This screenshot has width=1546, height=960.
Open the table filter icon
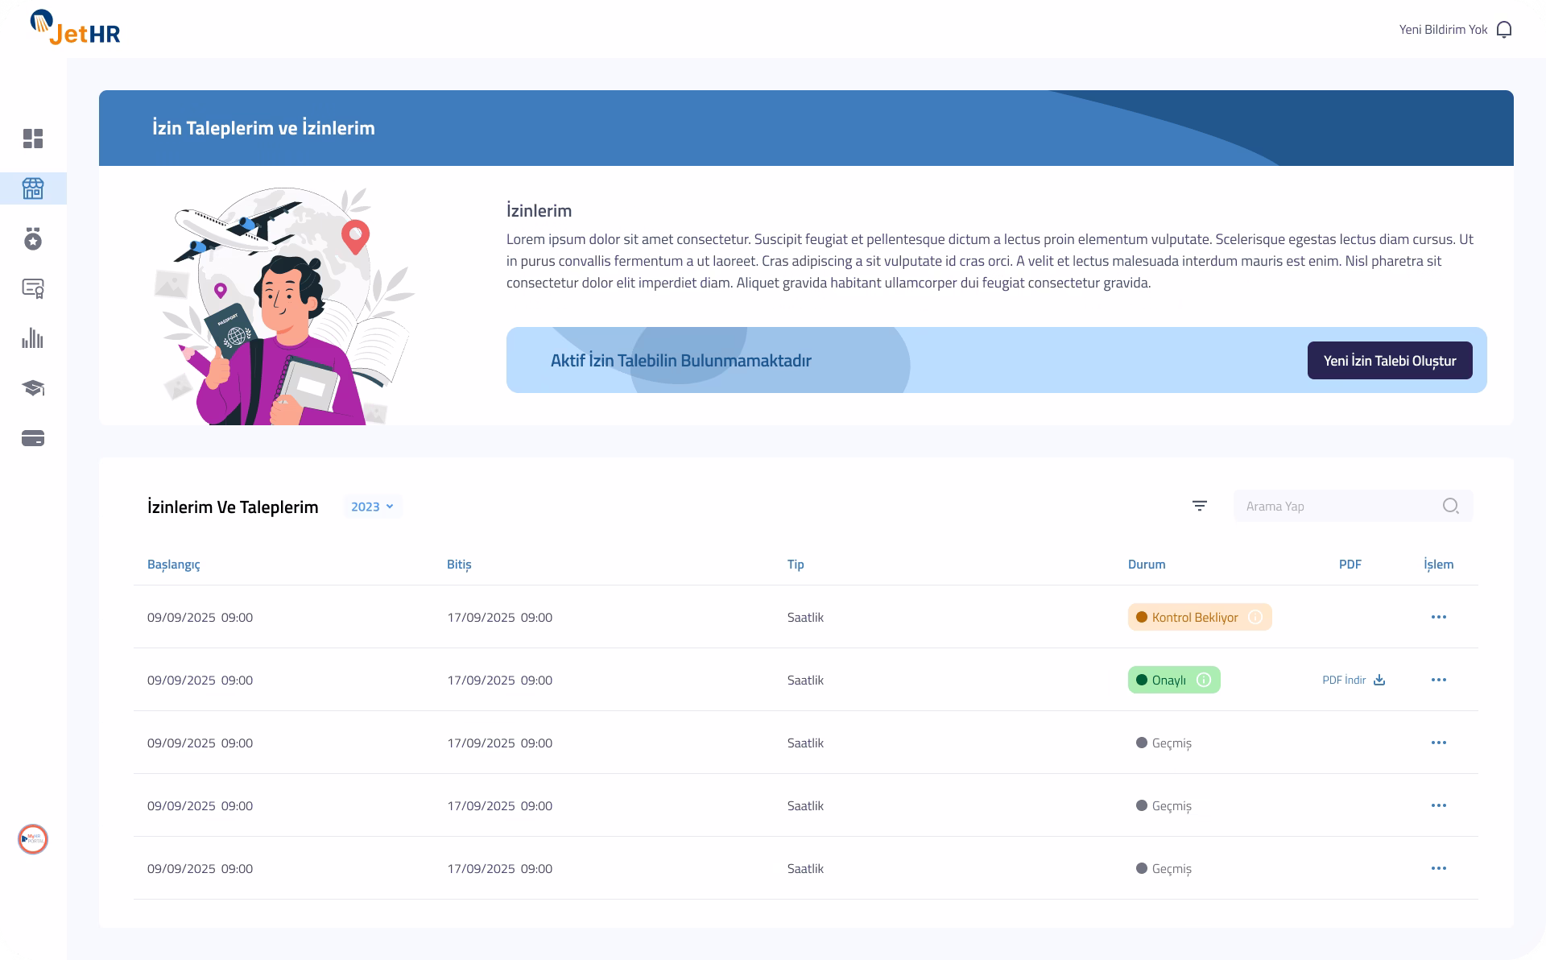tap(1200, 506)
